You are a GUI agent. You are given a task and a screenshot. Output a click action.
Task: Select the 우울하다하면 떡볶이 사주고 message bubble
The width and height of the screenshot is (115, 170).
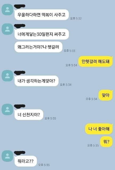pyautogui.click(x=42, y=15)
